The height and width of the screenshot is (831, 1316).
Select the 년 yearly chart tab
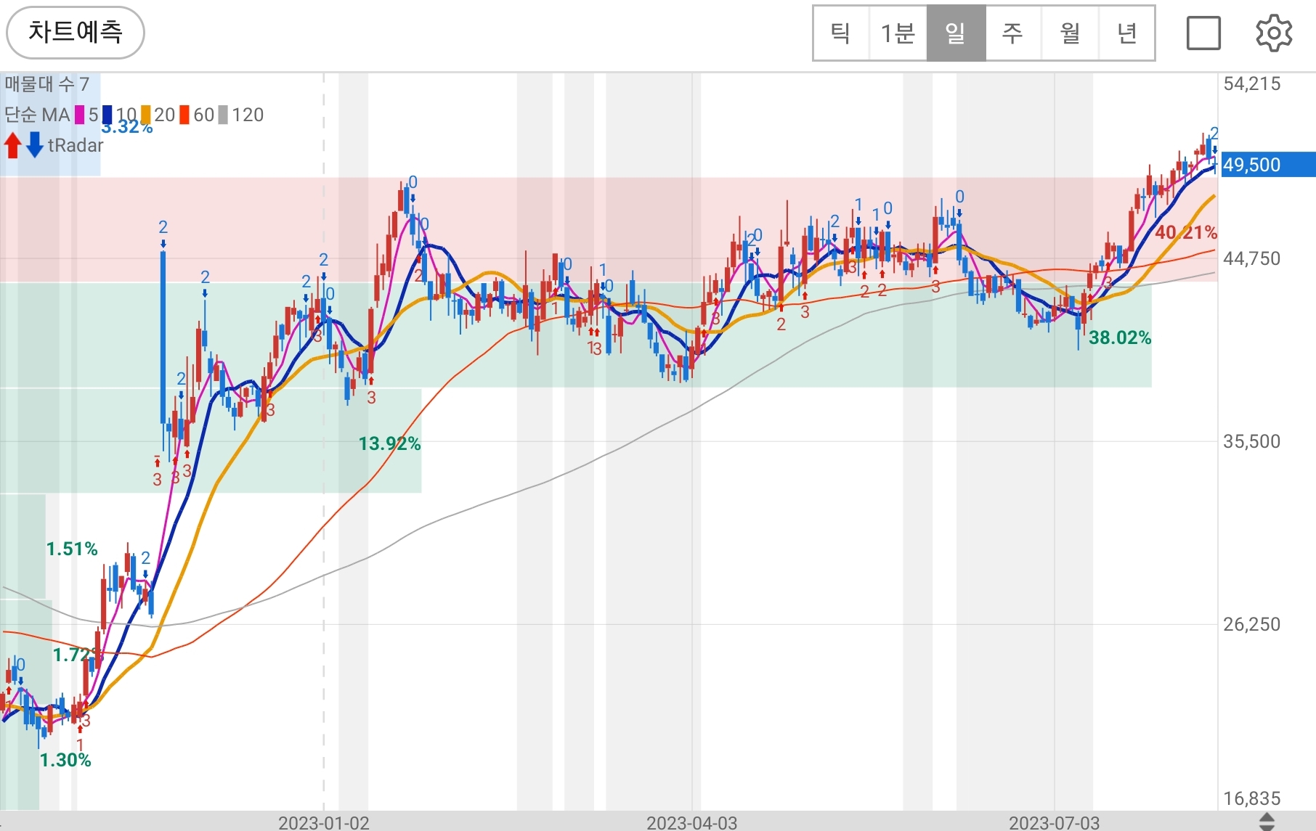pyautogui.click(x=1126, y=33)
